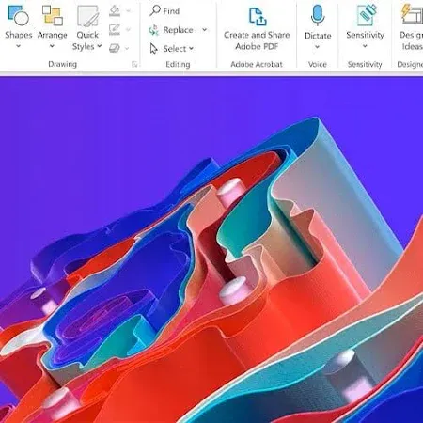Expand Shape Fill dropdown arrow
This screenshot has width=423, height=423.
pyautogui.click(x=128, y=10)
